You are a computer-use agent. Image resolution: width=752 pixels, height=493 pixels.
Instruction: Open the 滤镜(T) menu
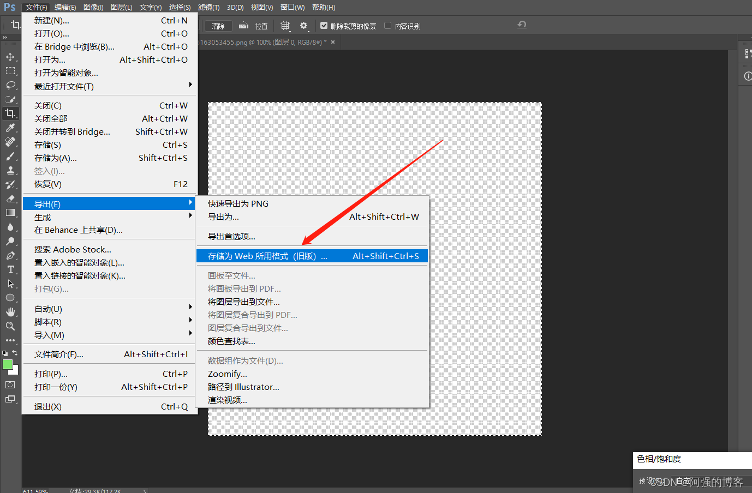tap(208, 7)
